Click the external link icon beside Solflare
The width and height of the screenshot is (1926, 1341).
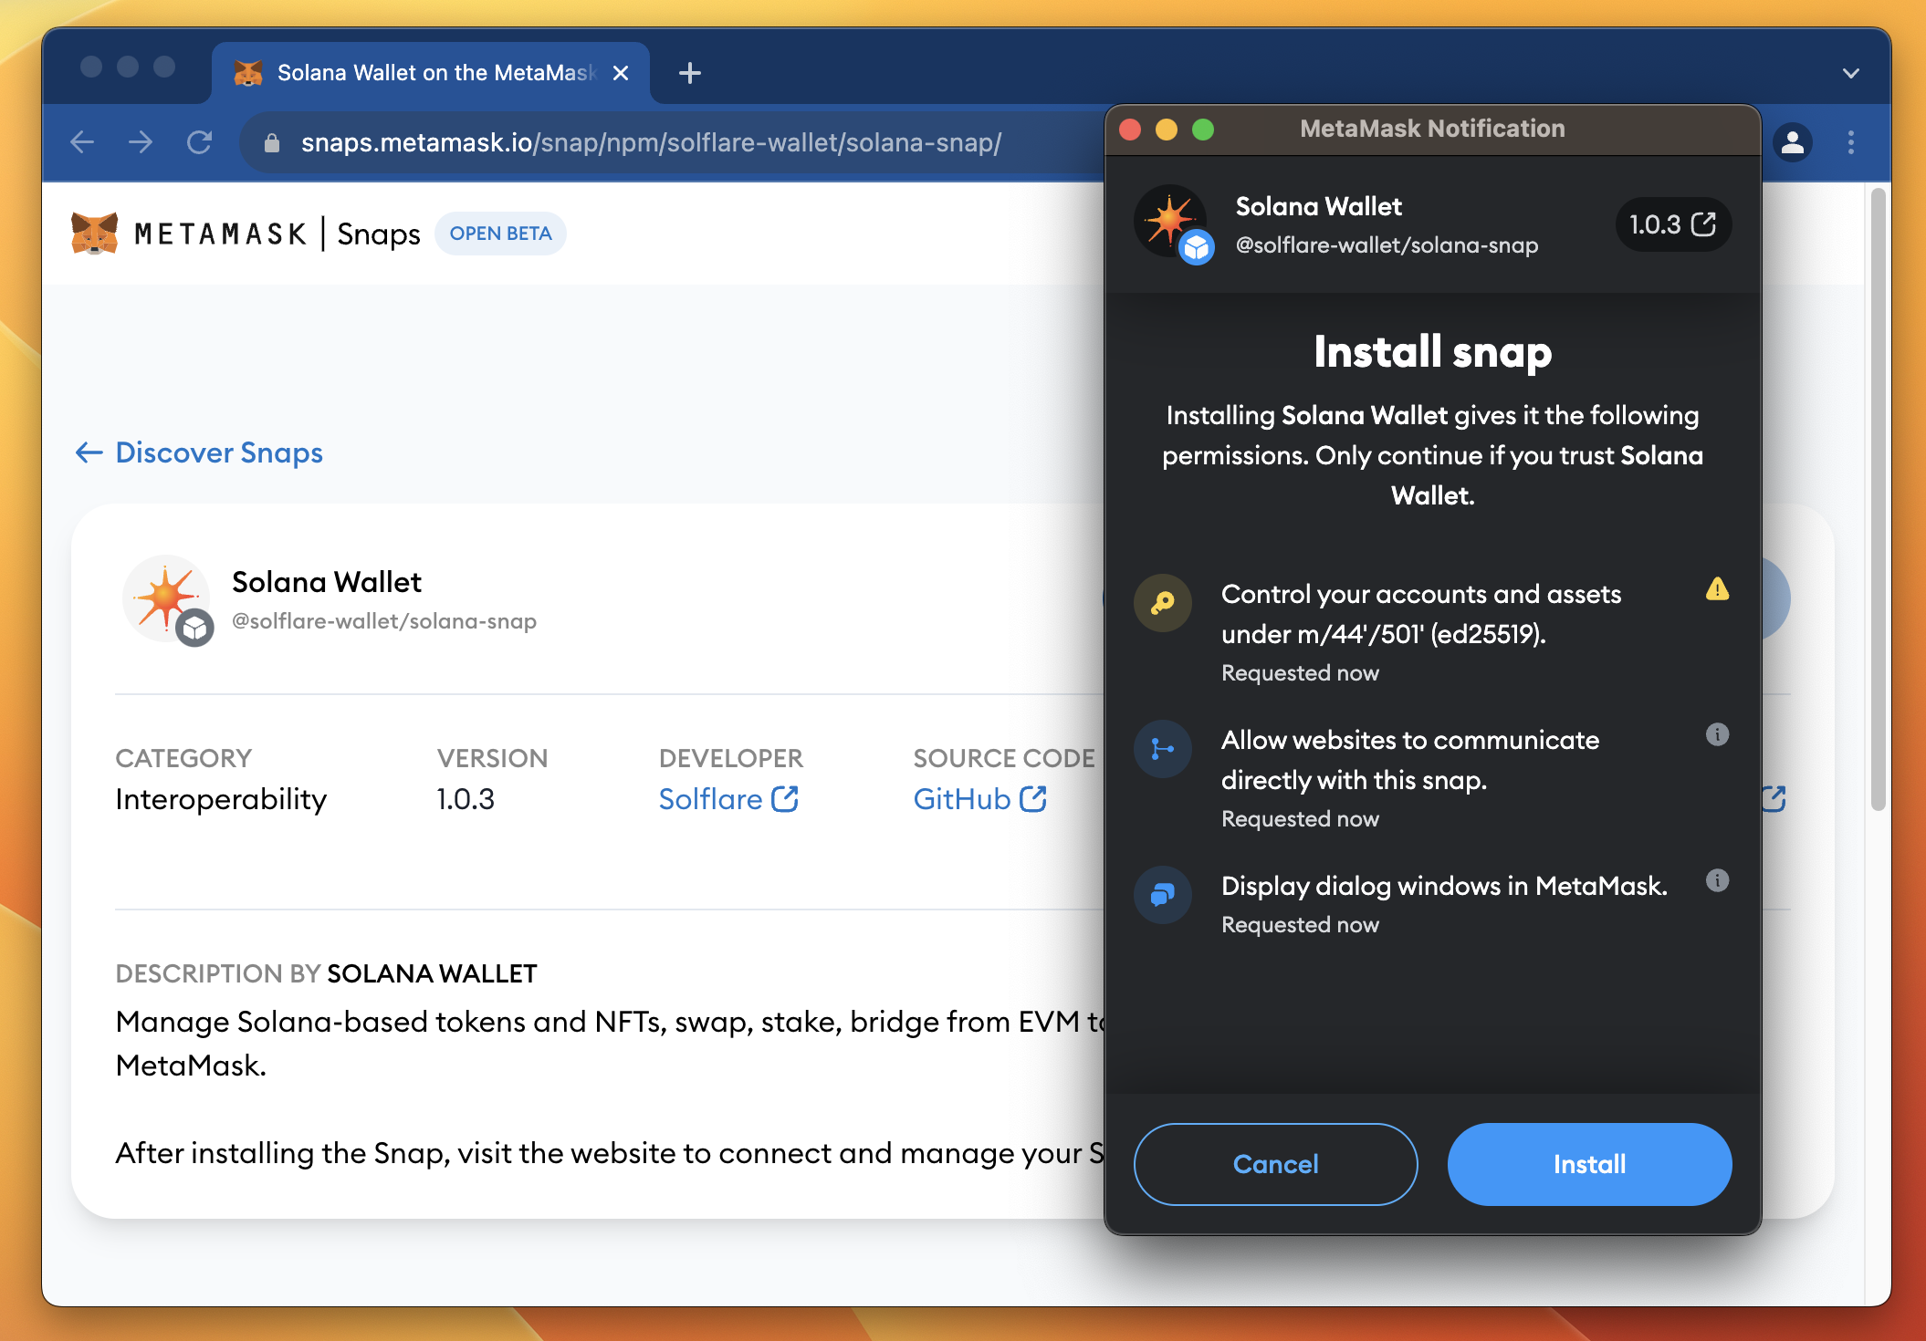click(x=785, y=799)
